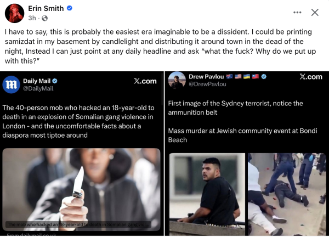
Task: Open the 3h post timestamp
Action: tap(31, 18)
